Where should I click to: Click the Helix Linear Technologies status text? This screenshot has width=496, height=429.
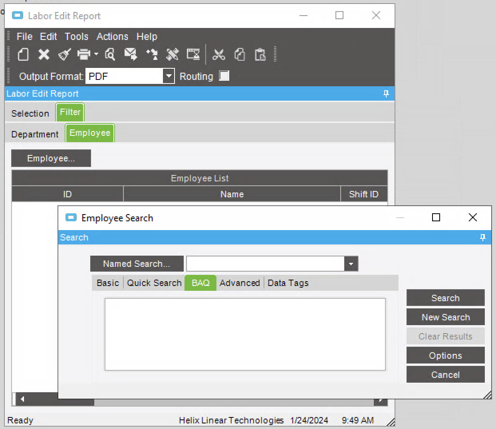pyautogui.click(x=231, y=420)
